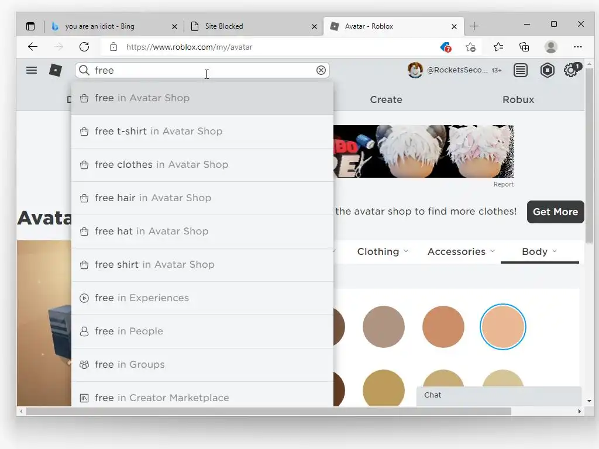Open the Robux hexagon icon

coord(547,70)
